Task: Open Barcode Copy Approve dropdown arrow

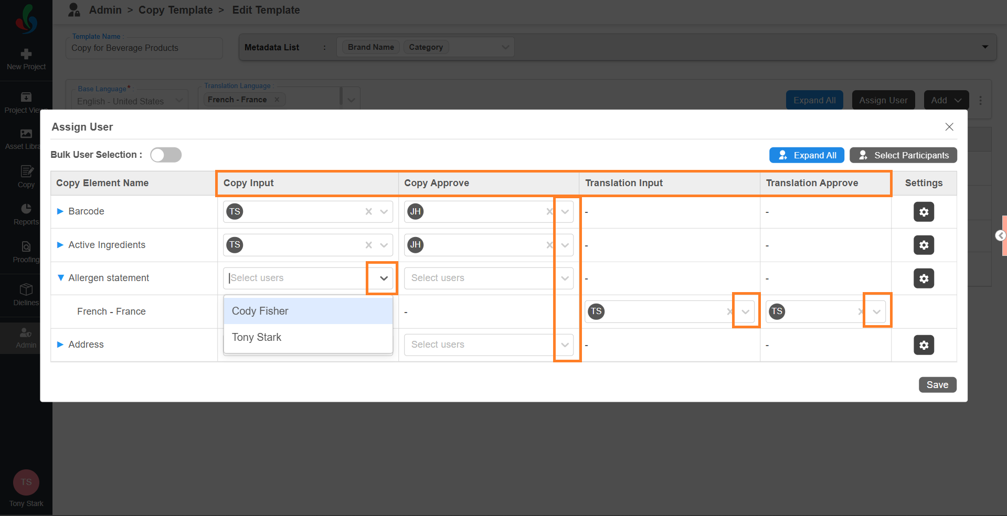Action: tap(565, 212)
